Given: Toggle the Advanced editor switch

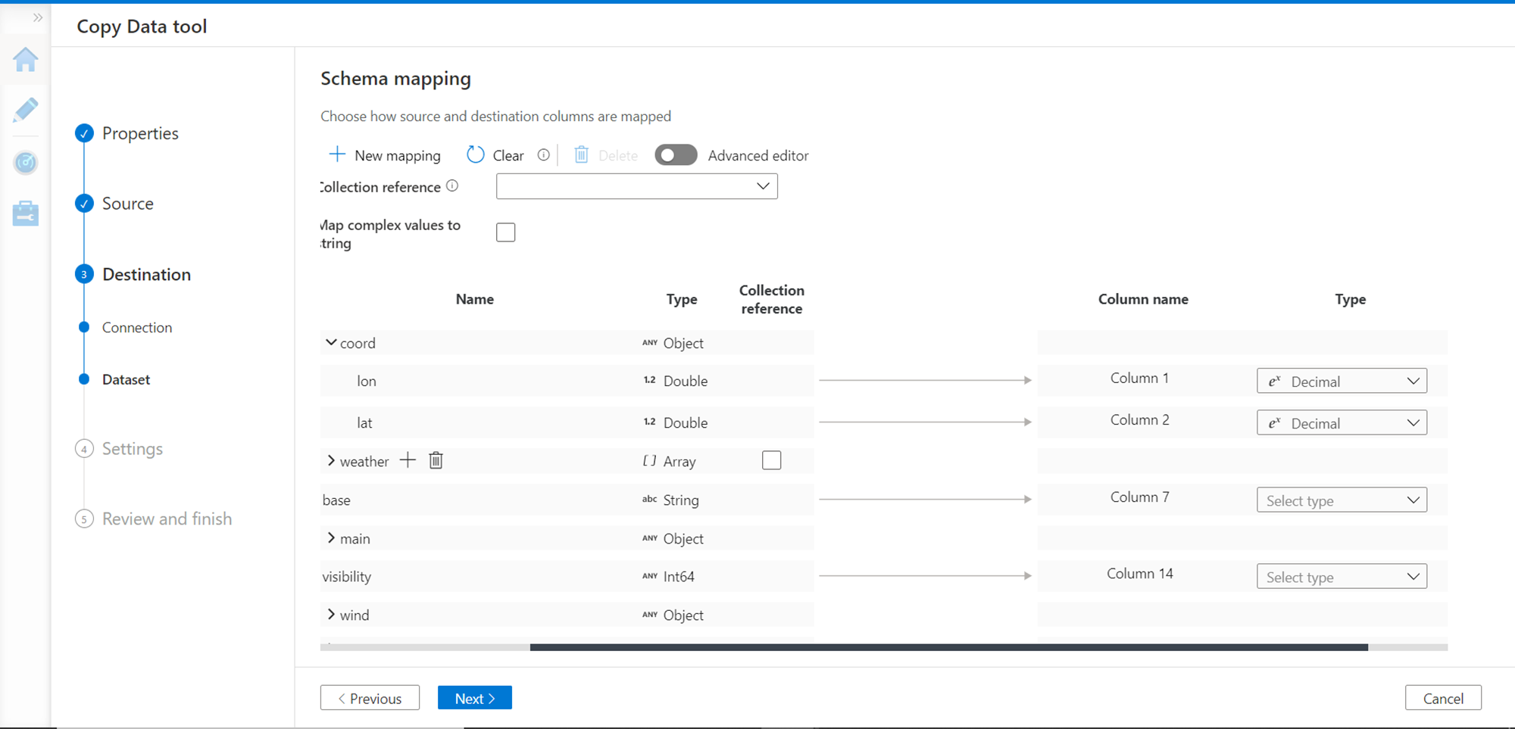Looking at the screenshot, I should [x=676, y=155].
